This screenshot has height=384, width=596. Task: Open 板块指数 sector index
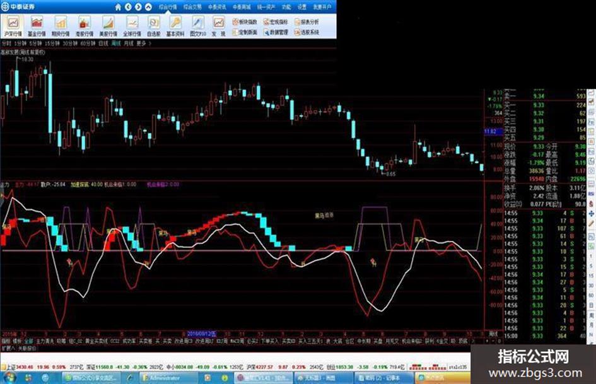(245, 22)
